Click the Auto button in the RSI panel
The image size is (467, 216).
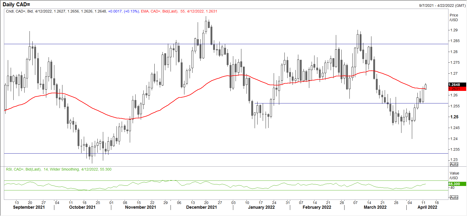click(x=454, y=197)
